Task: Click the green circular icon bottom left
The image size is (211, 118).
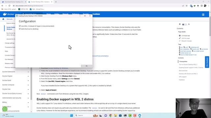Action: coord(5,109)
